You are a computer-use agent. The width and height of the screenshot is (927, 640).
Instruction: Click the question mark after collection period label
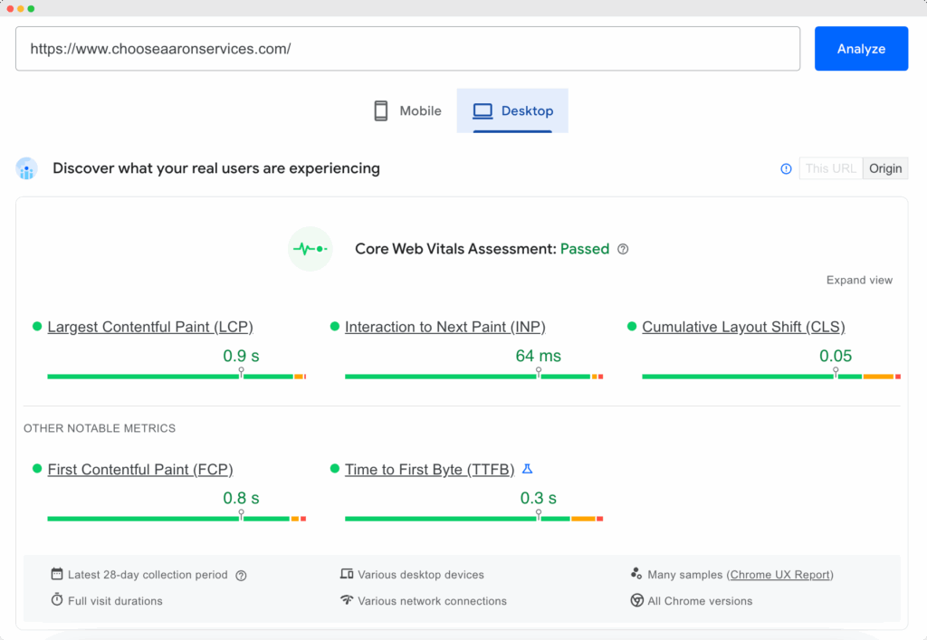(x=240, y=575)
